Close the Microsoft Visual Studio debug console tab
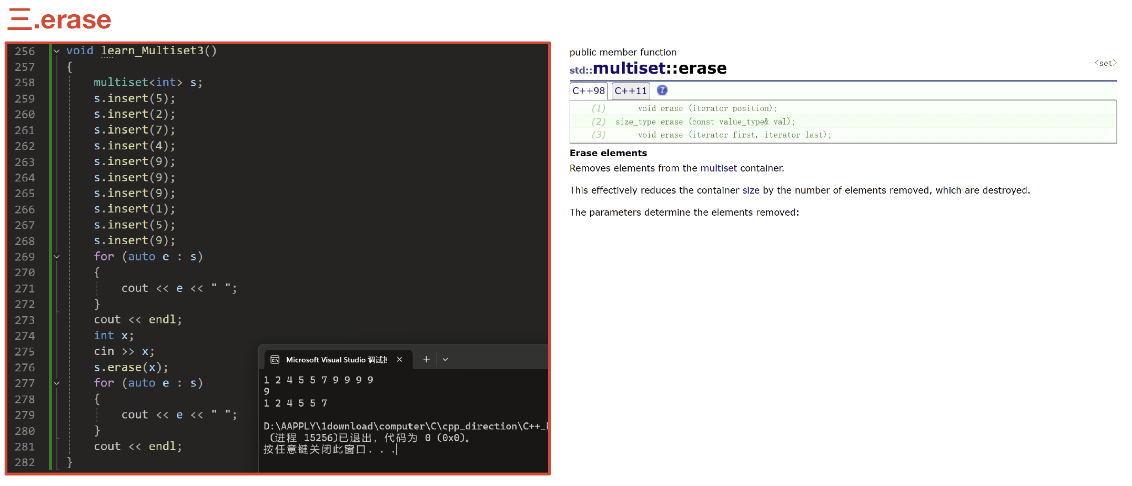 click(x=399, y=360)
